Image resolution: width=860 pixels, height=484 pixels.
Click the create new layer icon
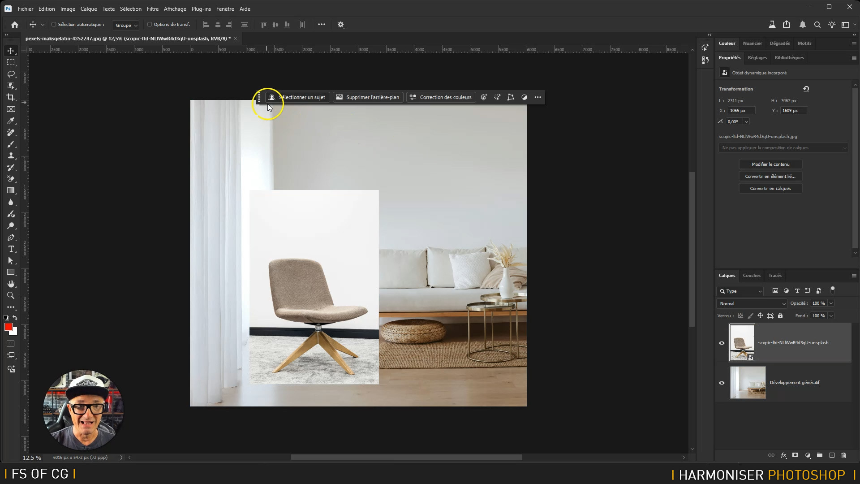coord(832,455)
